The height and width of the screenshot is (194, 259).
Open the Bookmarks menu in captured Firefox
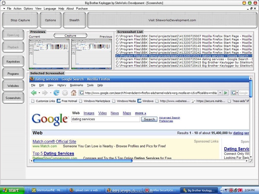(76, 85)
